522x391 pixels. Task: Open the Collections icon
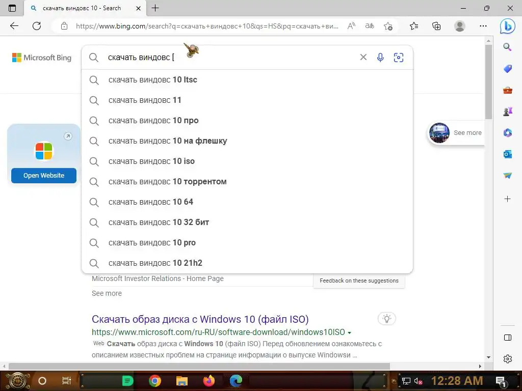point(436,26)
